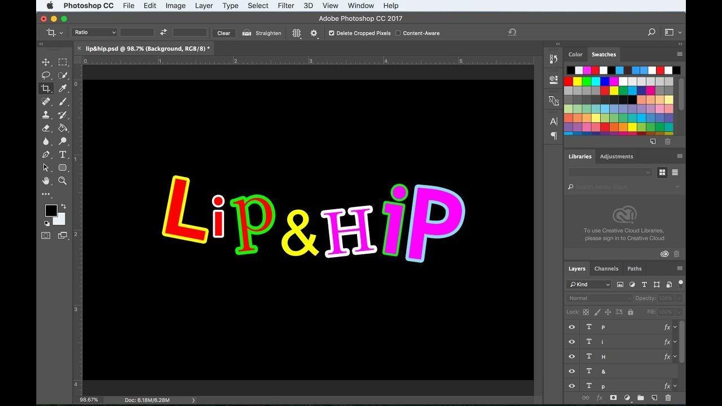722x406 pixels.
Task: Toggle Quick Mask mode
Action: (46, 236)
